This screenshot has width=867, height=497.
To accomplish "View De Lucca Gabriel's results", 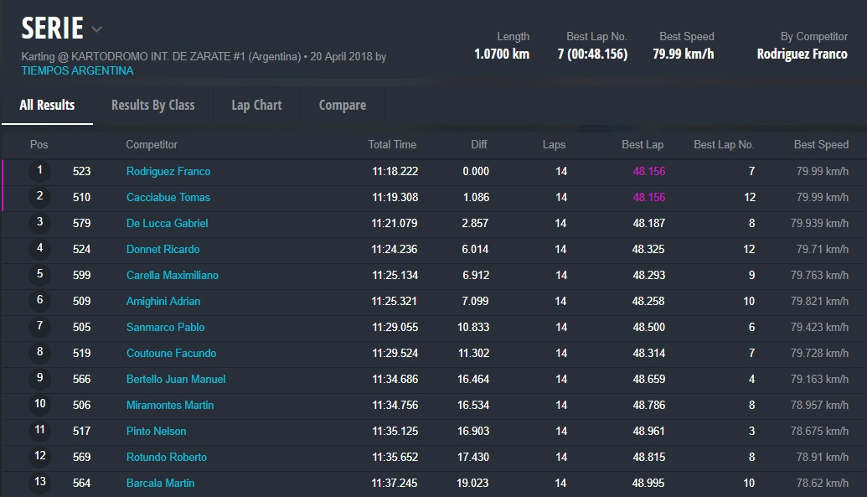I will pyautogui.click(x=167, y=223).
